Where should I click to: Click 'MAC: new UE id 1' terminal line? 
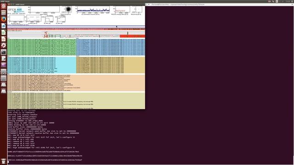(x=21, y=139)
